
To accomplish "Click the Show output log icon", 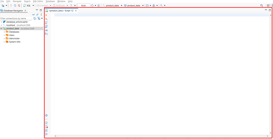I will pyautogui.click(x=46, y=123).
